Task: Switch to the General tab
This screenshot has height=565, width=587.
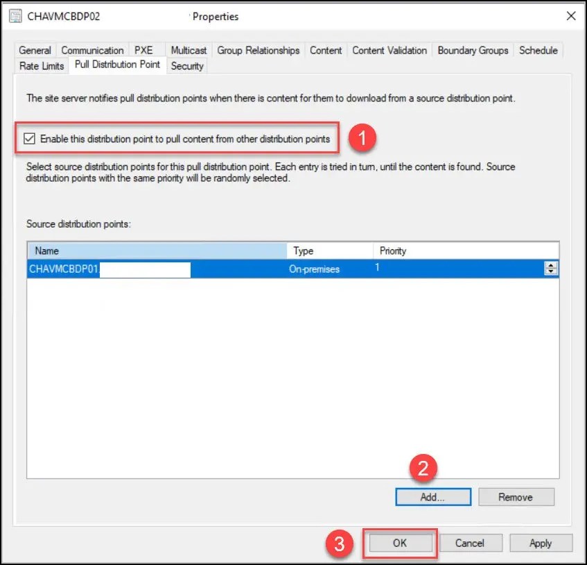Action: pos(34,50)
